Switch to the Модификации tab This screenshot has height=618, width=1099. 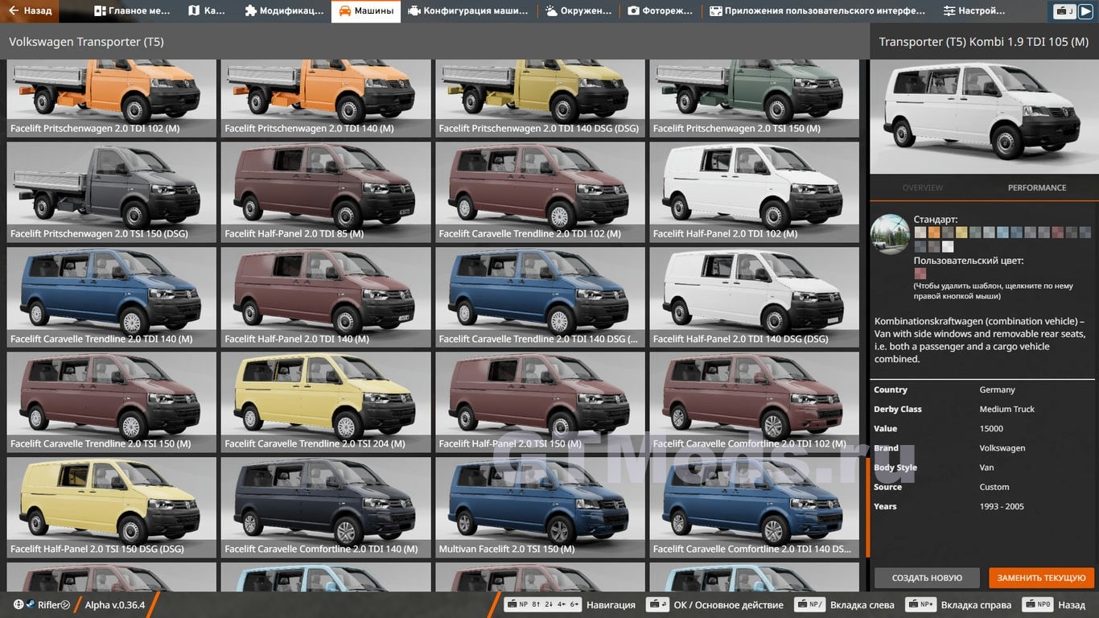[x=282, y=11]
